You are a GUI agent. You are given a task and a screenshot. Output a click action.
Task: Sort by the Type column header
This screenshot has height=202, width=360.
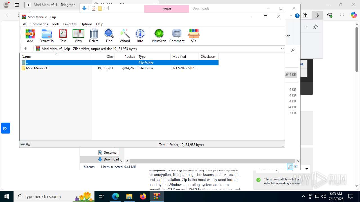[154, 56]
